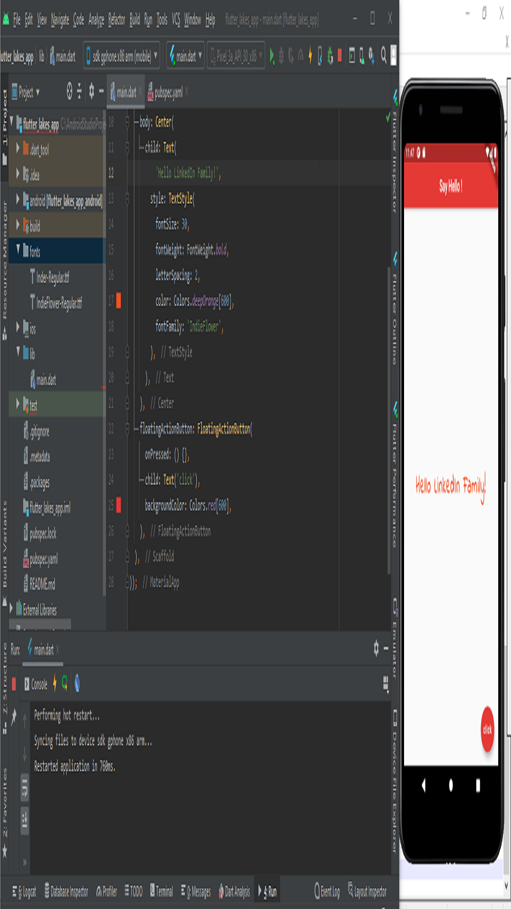The height and width of the screenshot is (909, 511).
Task: Open the Build menu
Action: click(135, 19)
